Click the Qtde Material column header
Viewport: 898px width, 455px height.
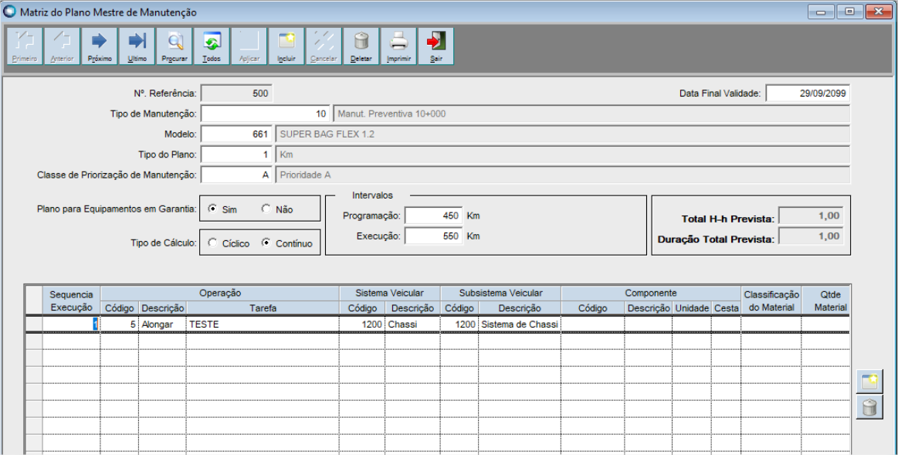click(x=825, y=301)
